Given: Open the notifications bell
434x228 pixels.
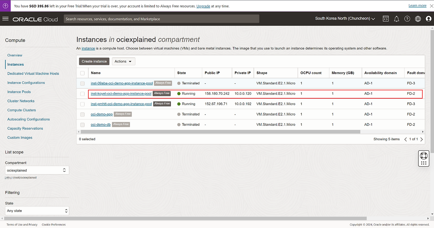Looking at the screenshot, I should [396, 19].
